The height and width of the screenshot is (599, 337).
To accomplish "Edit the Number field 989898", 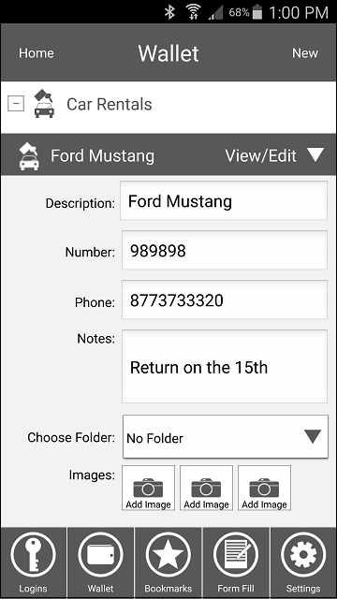I will pyautogui.click(x=225, y=250).
